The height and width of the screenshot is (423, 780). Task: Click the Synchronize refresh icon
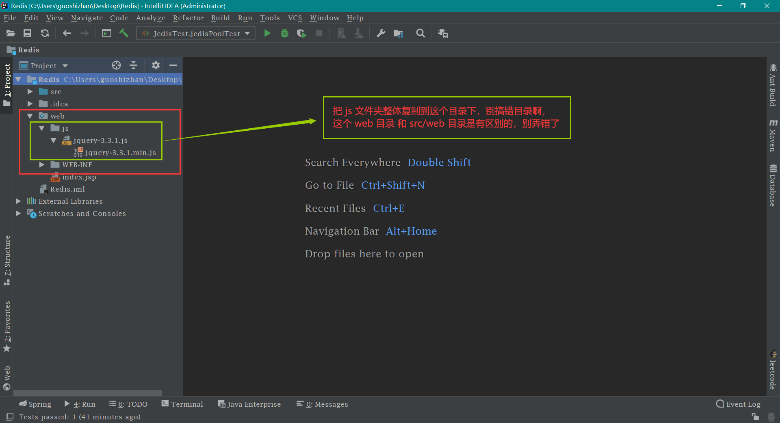(x=45, y=33)
